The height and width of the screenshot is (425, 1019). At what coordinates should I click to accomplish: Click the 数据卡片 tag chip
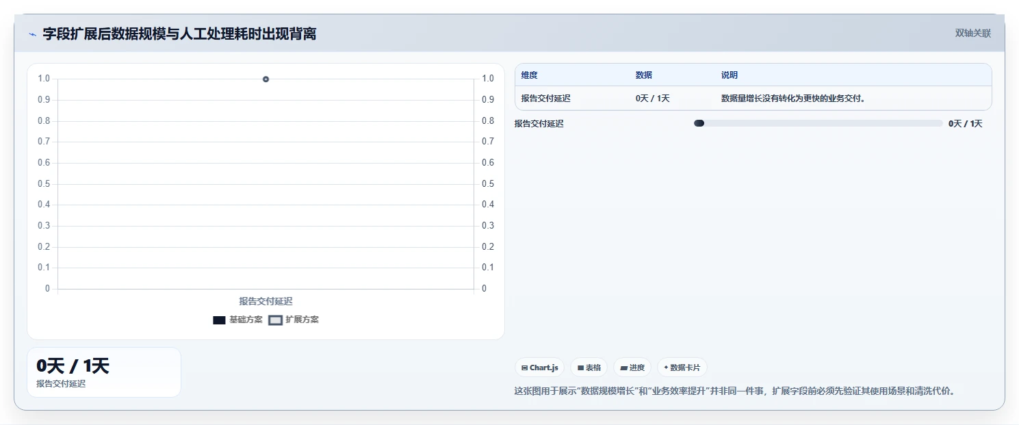pyautogui.click(x=682, y=368)
